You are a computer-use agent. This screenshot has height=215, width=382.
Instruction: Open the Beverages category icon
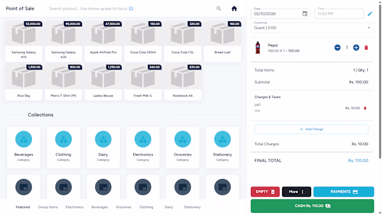[23, 139]
